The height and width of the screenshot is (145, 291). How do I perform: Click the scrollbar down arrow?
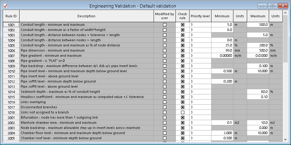tap(286, 139)
